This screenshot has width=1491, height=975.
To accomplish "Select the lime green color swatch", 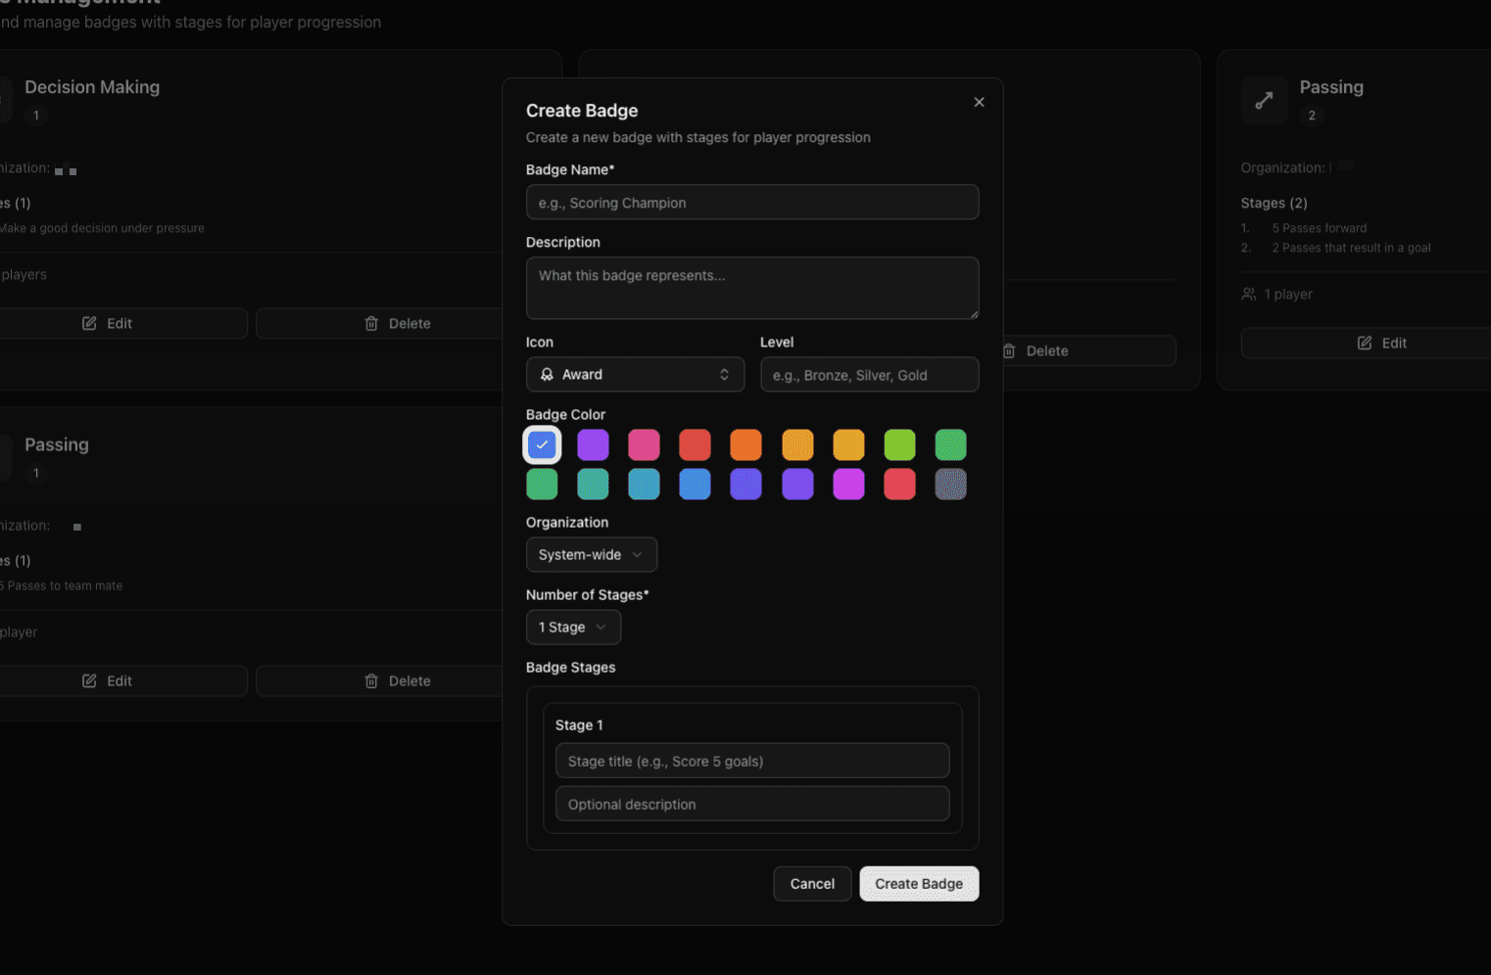I will [899, 445].
